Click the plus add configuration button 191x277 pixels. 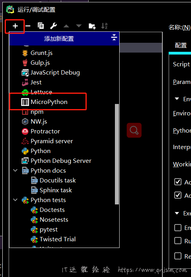pyautogui.click(x=15, y=26)
